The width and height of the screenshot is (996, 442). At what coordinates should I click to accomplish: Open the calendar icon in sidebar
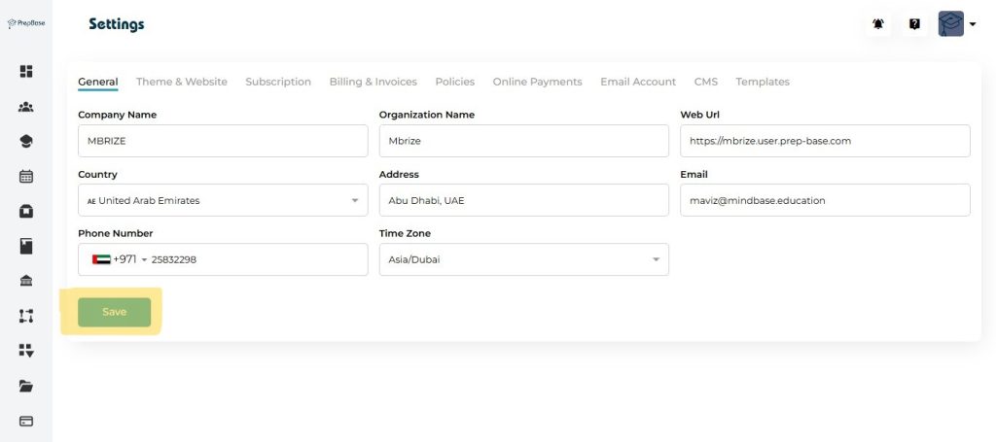pos(26,177)
